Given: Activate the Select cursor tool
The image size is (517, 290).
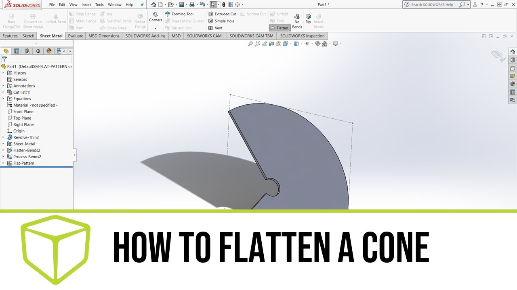Looking at the screenshot, I should pos(213,5).
